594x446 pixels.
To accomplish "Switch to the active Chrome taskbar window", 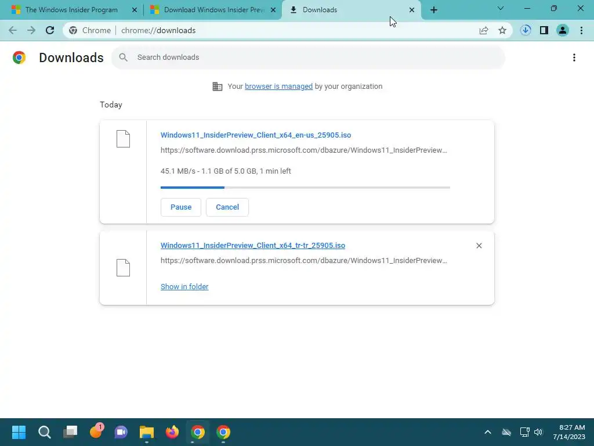I will (198, 432).
